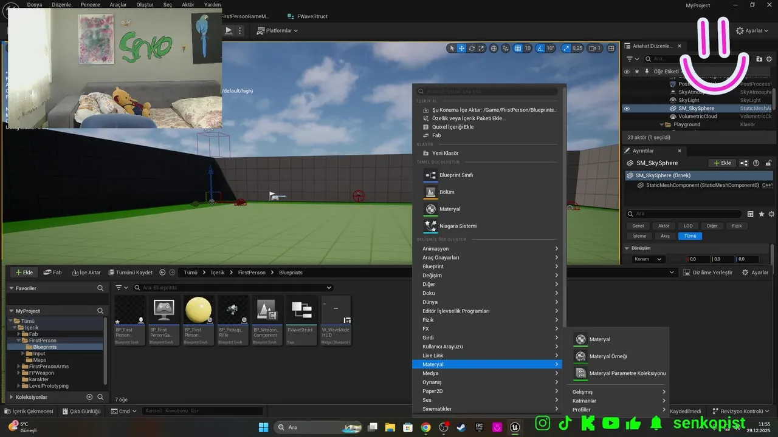
Task: Click Ekle button in Details panel
Action: point(723,163)
